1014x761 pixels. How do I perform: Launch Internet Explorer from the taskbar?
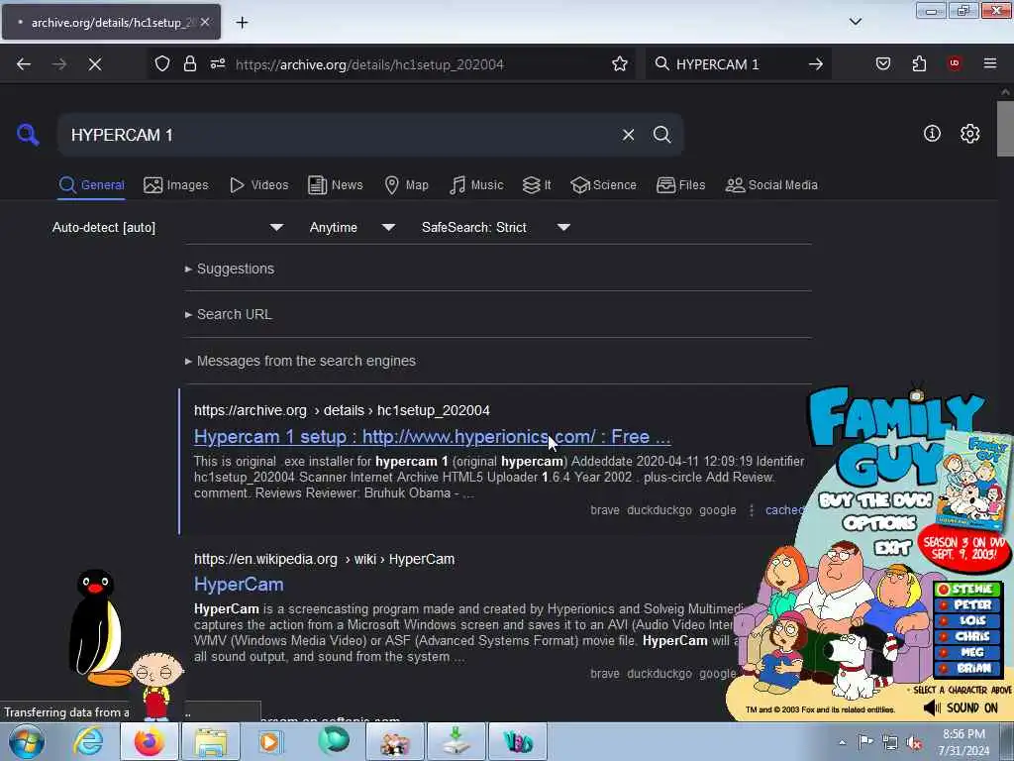(87, 741)
